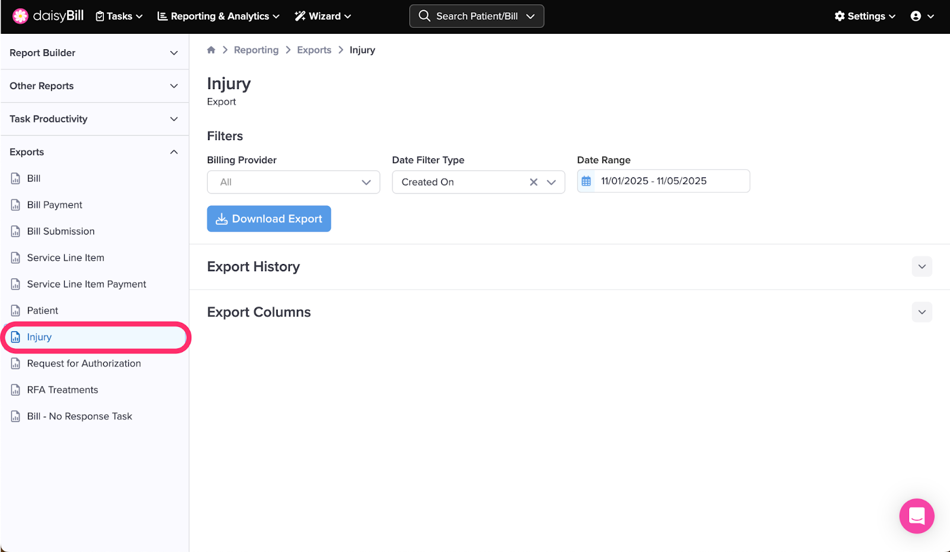
Task: Clear the Created On filter selection
Action: [x=533, y=182]
